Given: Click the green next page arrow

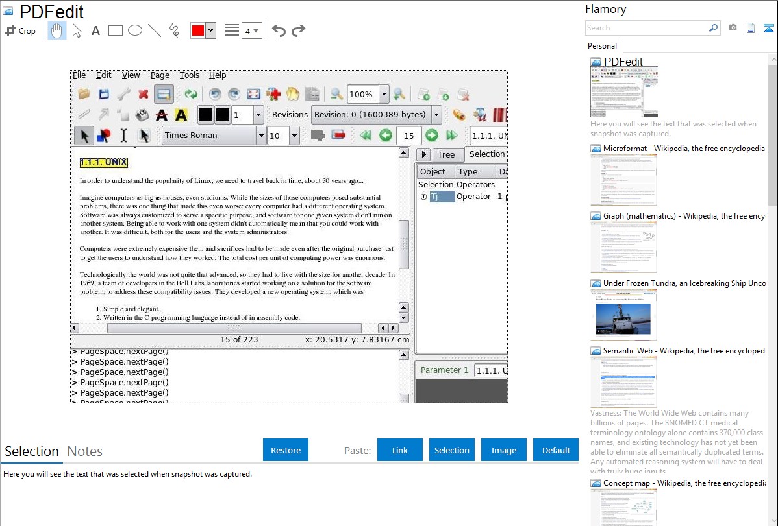Looking at the screenshot, I should [432, 136].
